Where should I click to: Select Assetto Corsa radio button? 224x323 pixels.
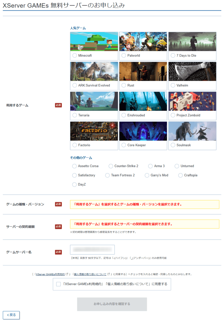(x=74, y=166)
